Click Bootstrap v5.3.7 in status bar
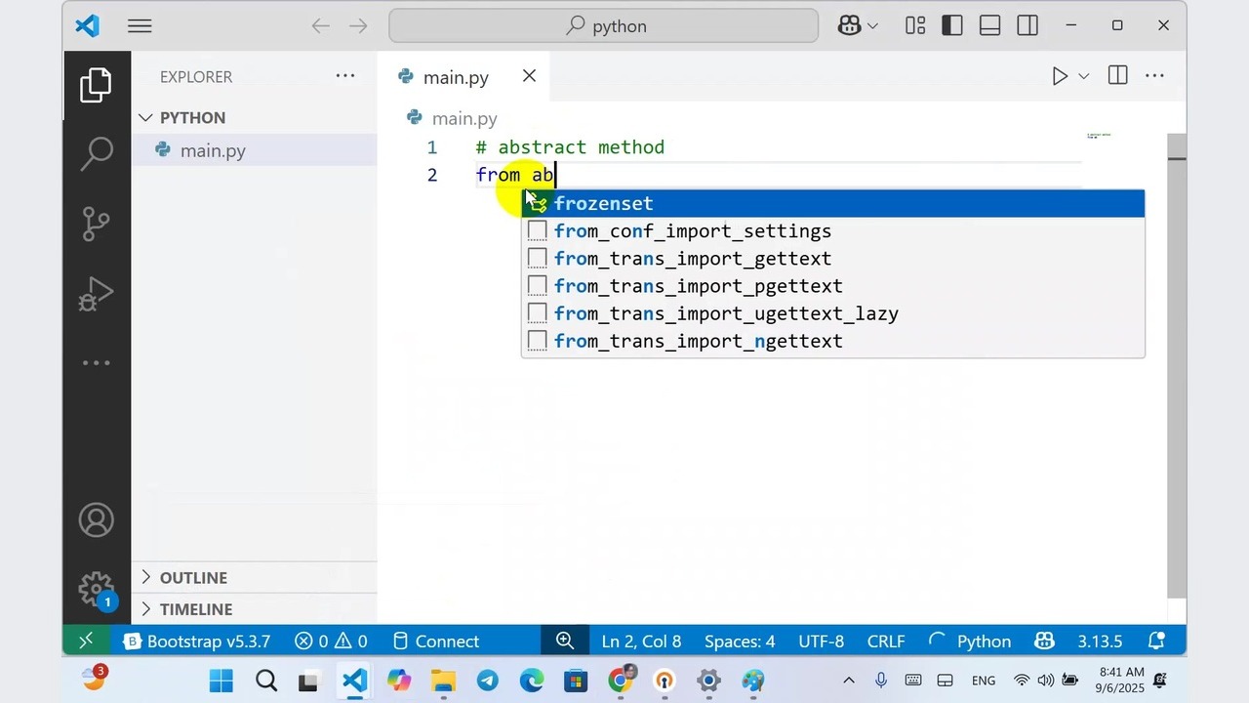 coord(196,641)
